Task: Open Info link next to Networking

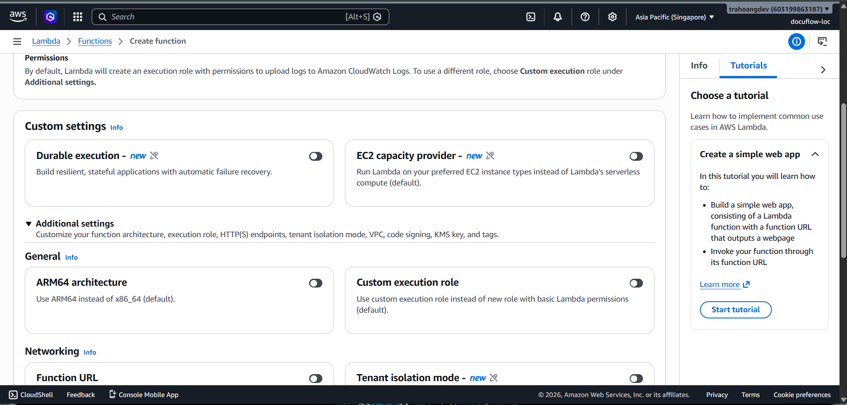Action: pyautogui.click(x=90, y=352)
